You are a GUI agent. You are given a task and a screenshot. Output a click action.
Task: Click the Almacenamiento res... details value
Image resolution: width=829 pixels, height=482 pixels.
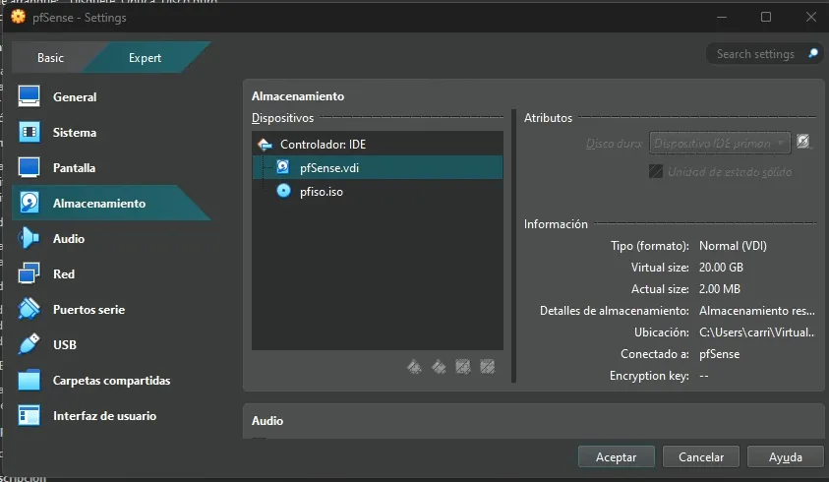click(x=756, y=311)
